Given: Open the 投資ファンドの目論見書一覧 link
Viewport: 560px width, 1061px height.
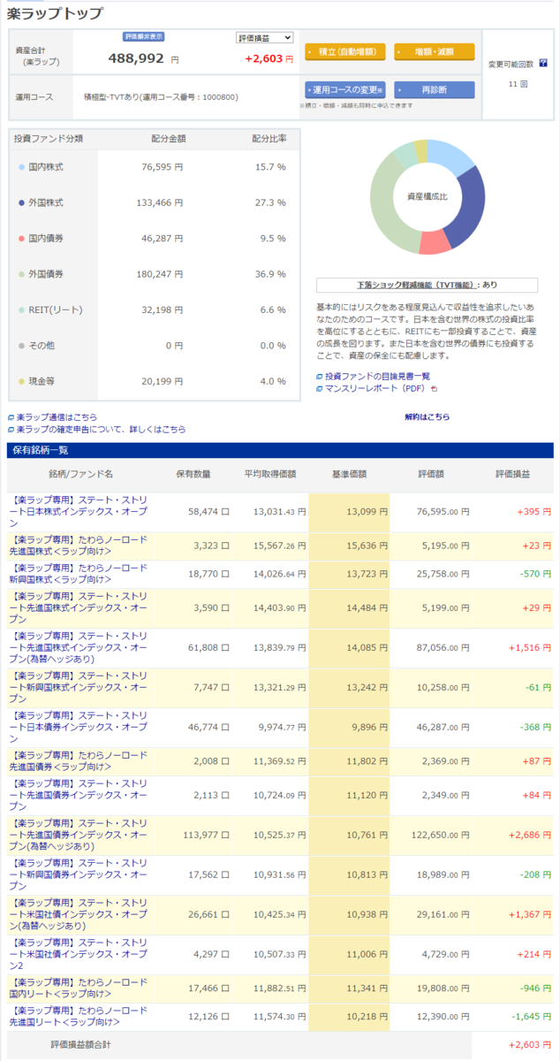Looking at the screenshot, I should pos(377,377).
